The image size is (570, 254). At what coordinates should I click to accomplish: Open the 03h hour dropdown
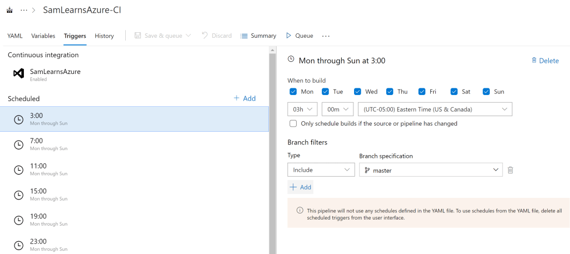(302, 109)
